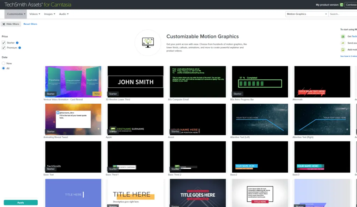Open the Attentive Text (Left) thumbnail
357x207 pixels.
coord(260,119)
